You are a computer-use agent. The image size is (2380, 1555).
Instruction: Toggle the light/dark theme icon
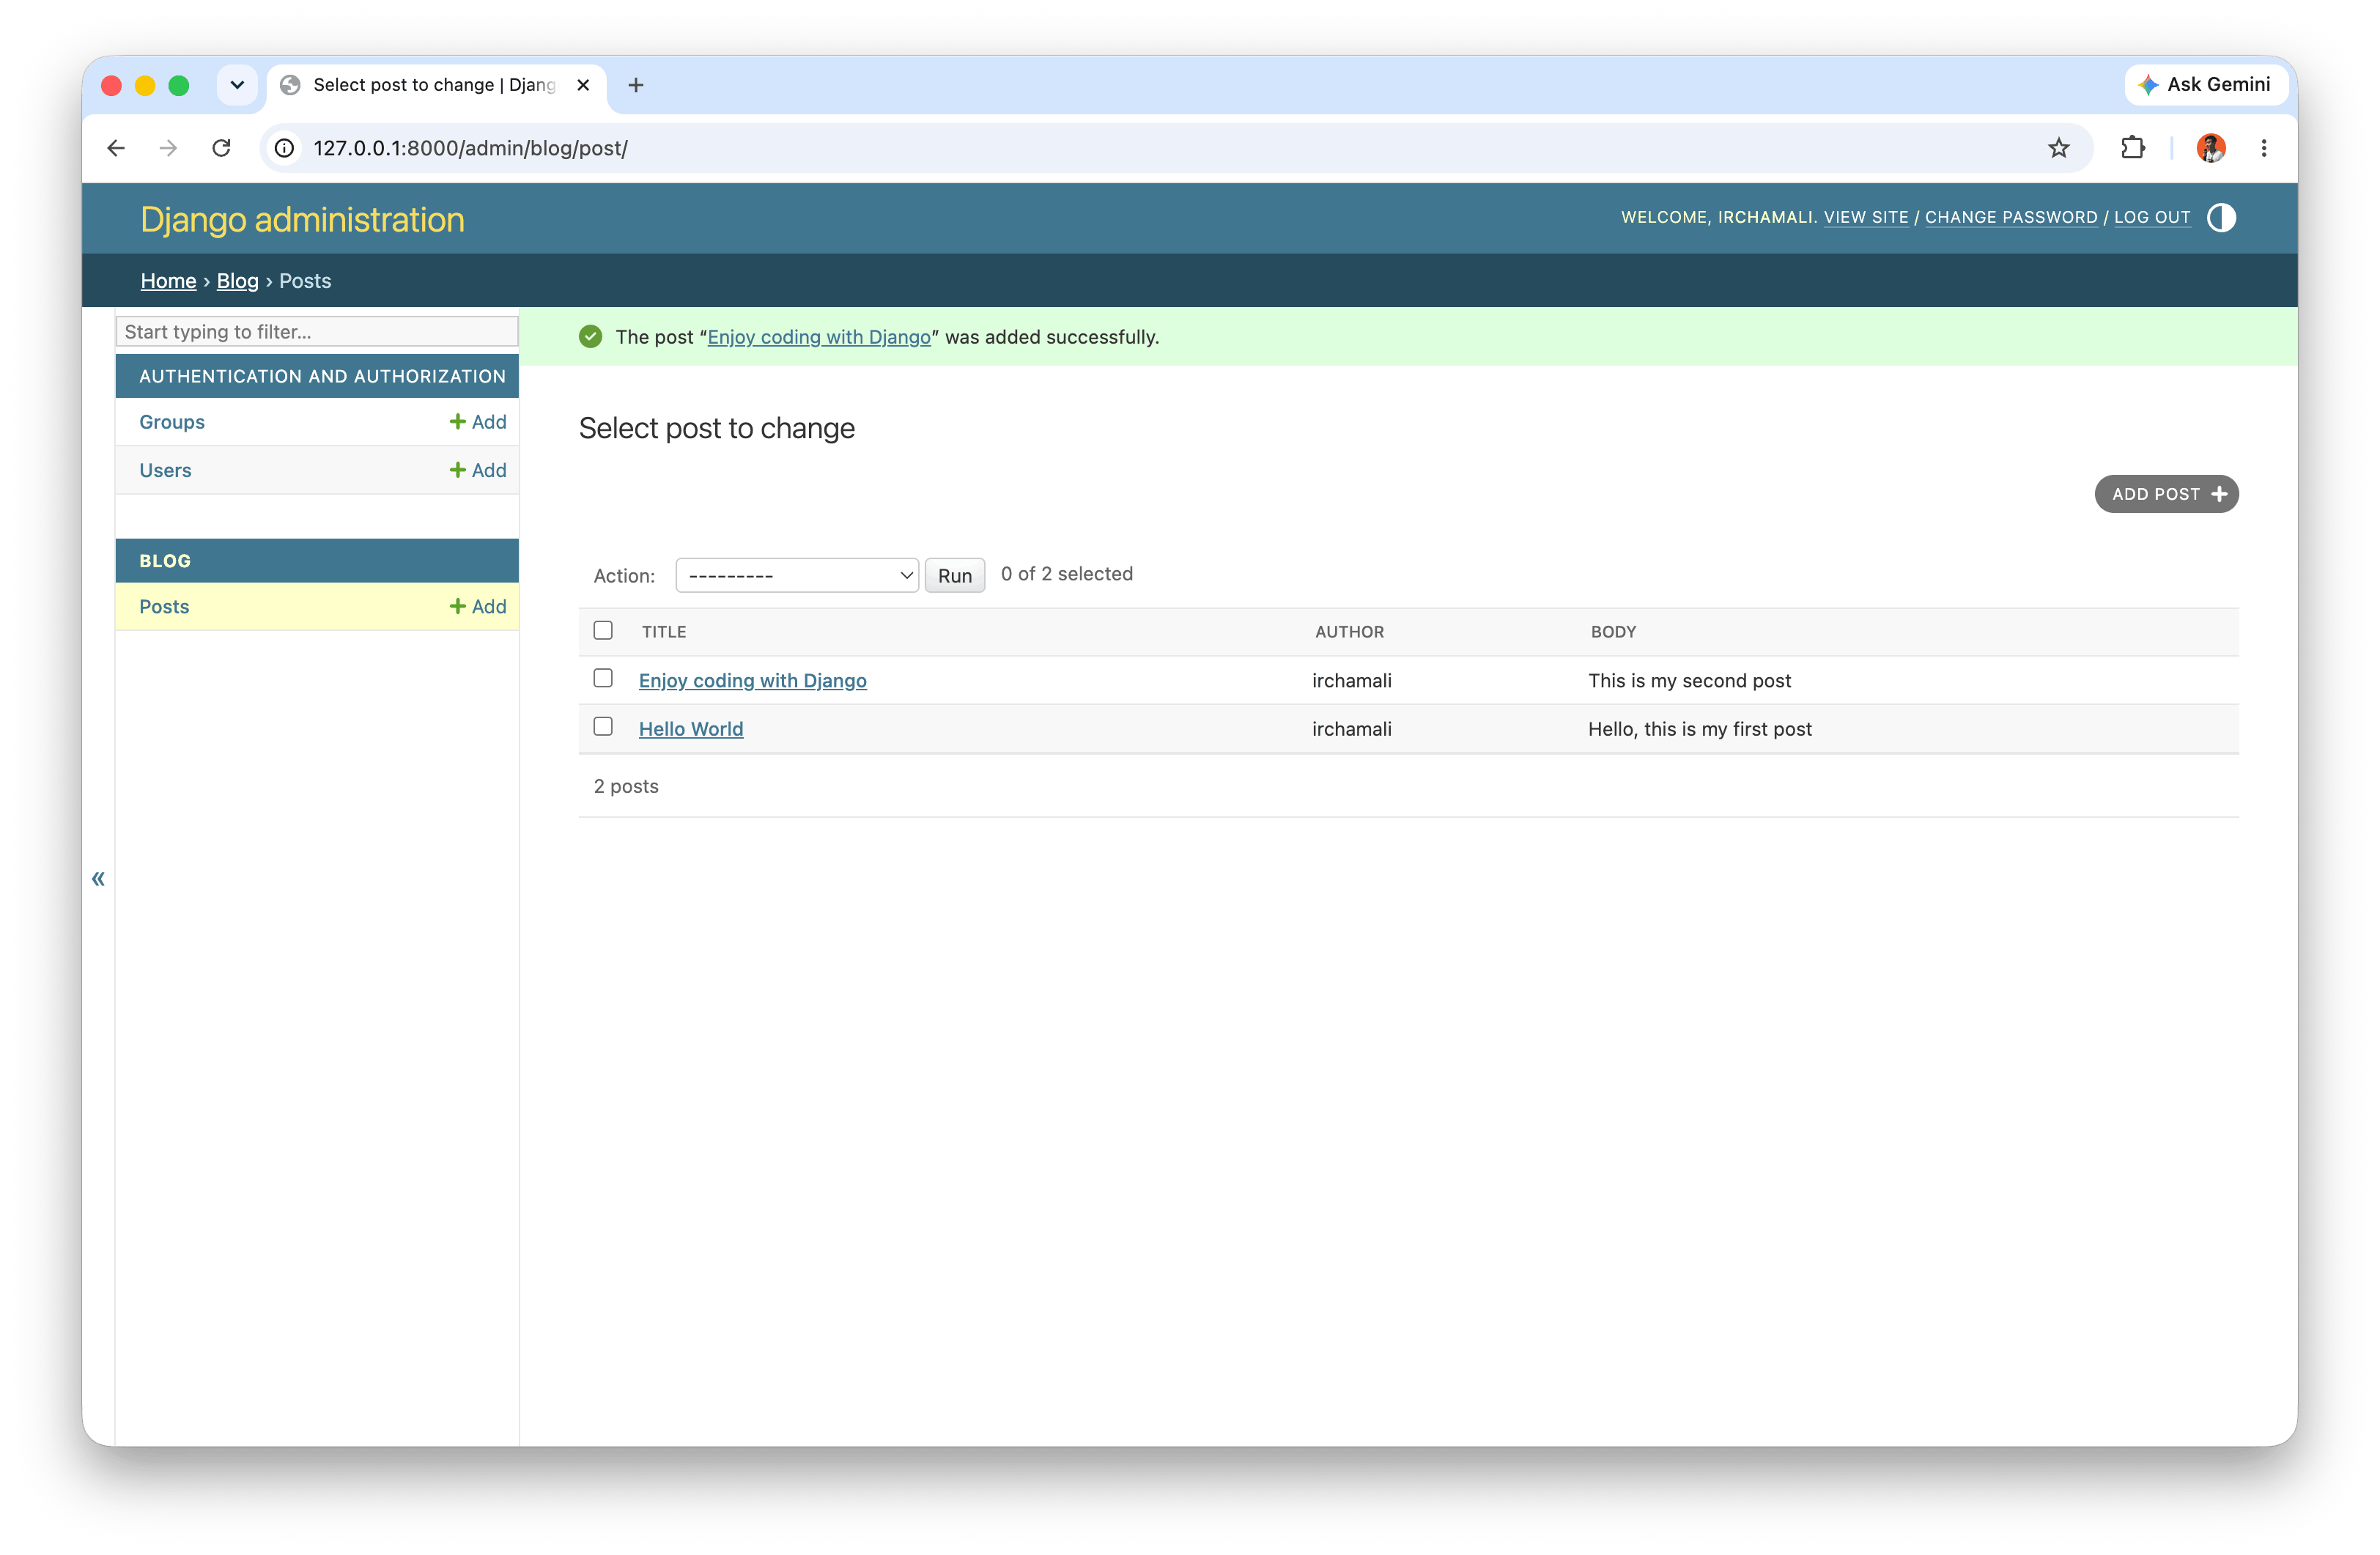2221,217
